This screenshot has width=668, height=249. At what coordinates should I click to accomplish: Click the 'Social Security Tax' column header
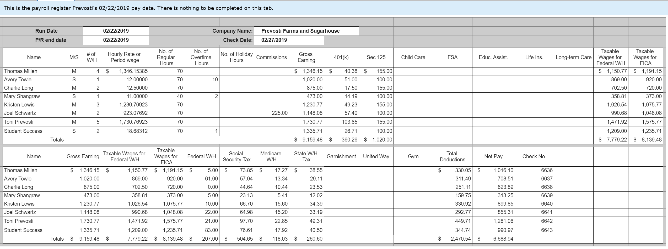click(236, 156)
